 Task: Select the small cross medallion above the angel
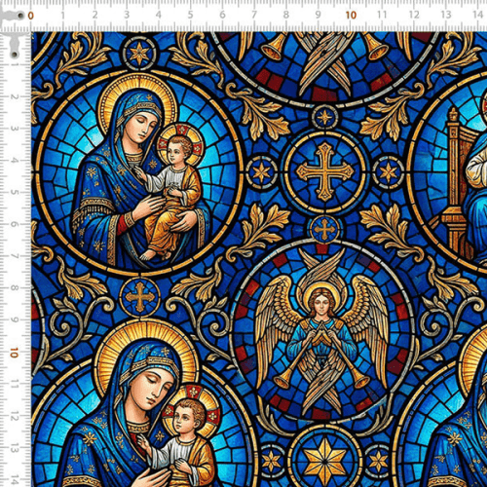[x=324, y=229]
